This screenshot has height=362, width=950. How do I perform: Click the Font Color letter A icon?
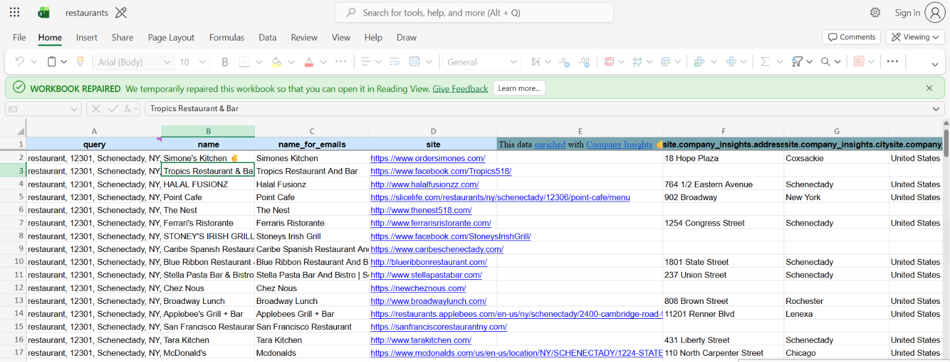coord(308,62)
